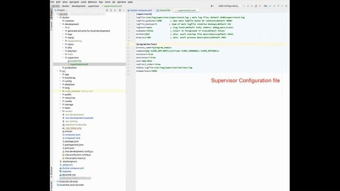This screenshot has width=340, height=191.
Task: Select the routes folder
Action: 69,101
